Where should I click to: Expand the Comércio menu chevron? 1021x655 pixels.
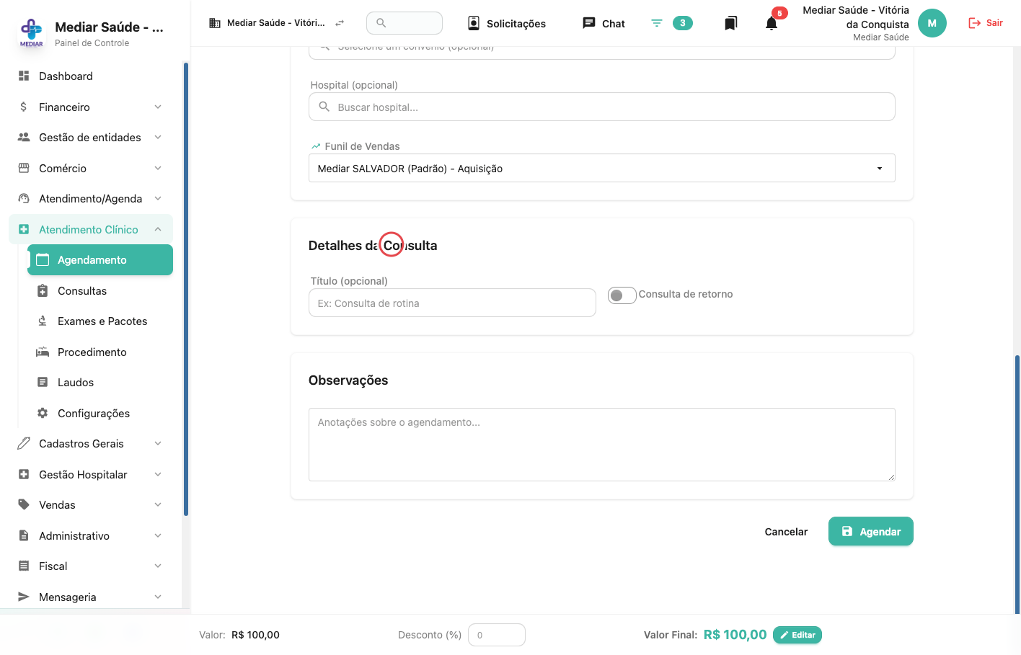158,168
